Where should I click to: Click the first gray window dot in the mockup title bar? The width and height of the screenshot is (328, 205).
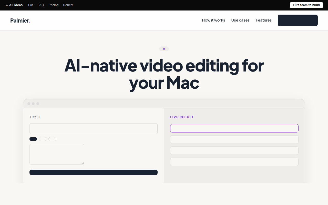click(29, 104)
